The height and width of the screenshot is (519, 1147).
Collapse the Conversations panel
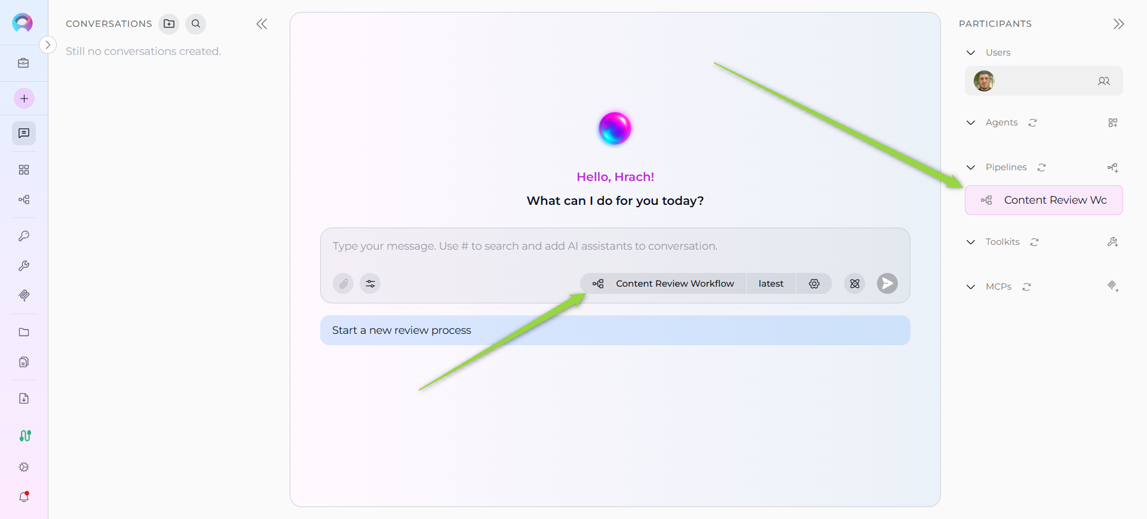(262, 24)
